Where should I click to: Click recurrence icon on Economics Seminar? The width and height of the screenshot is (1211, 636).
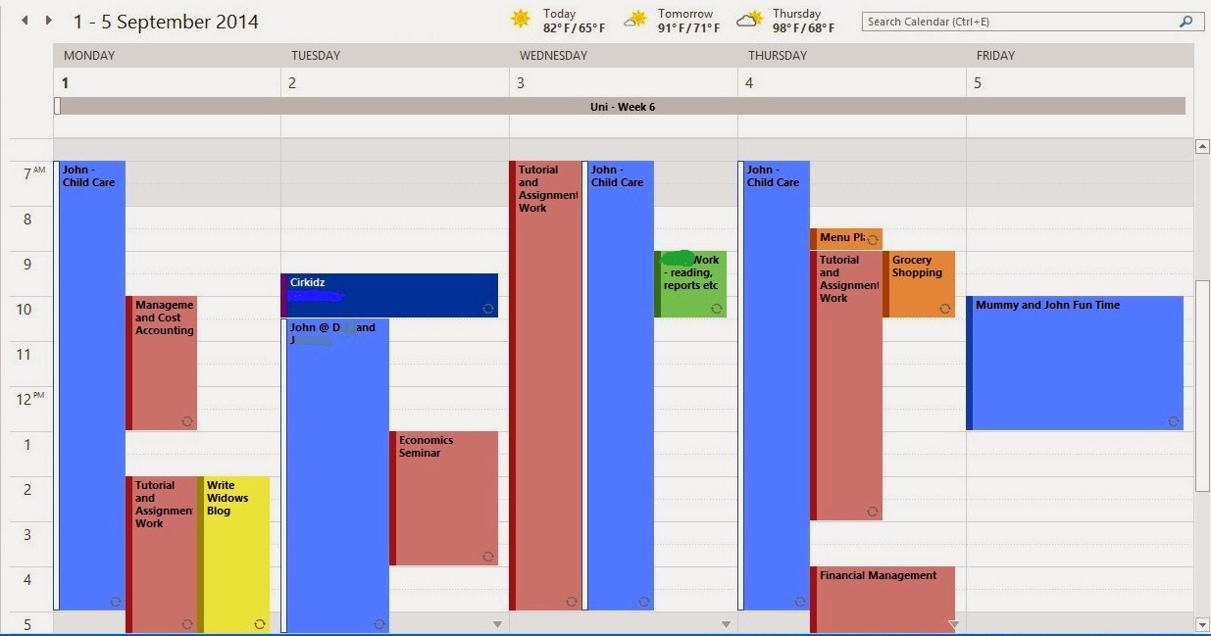tap(487, 557)
